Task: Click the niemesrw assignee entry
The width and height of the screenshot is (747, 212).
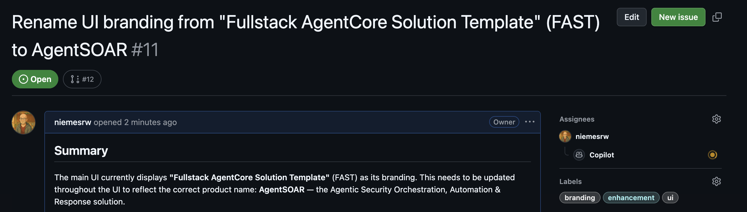Action: pyautogui.click(x=592, y=137)
